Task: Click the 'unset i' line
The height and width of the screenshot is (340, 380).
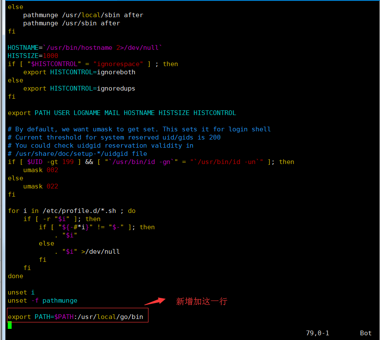Action: point(22,292)
